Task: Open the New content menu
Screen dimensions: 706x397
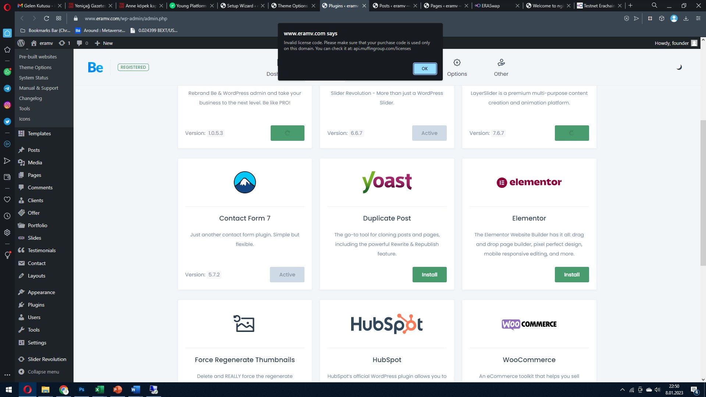Action: click(x=104, y=43)
